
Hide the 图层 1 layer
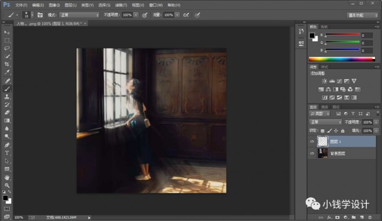tap(312, 141)
